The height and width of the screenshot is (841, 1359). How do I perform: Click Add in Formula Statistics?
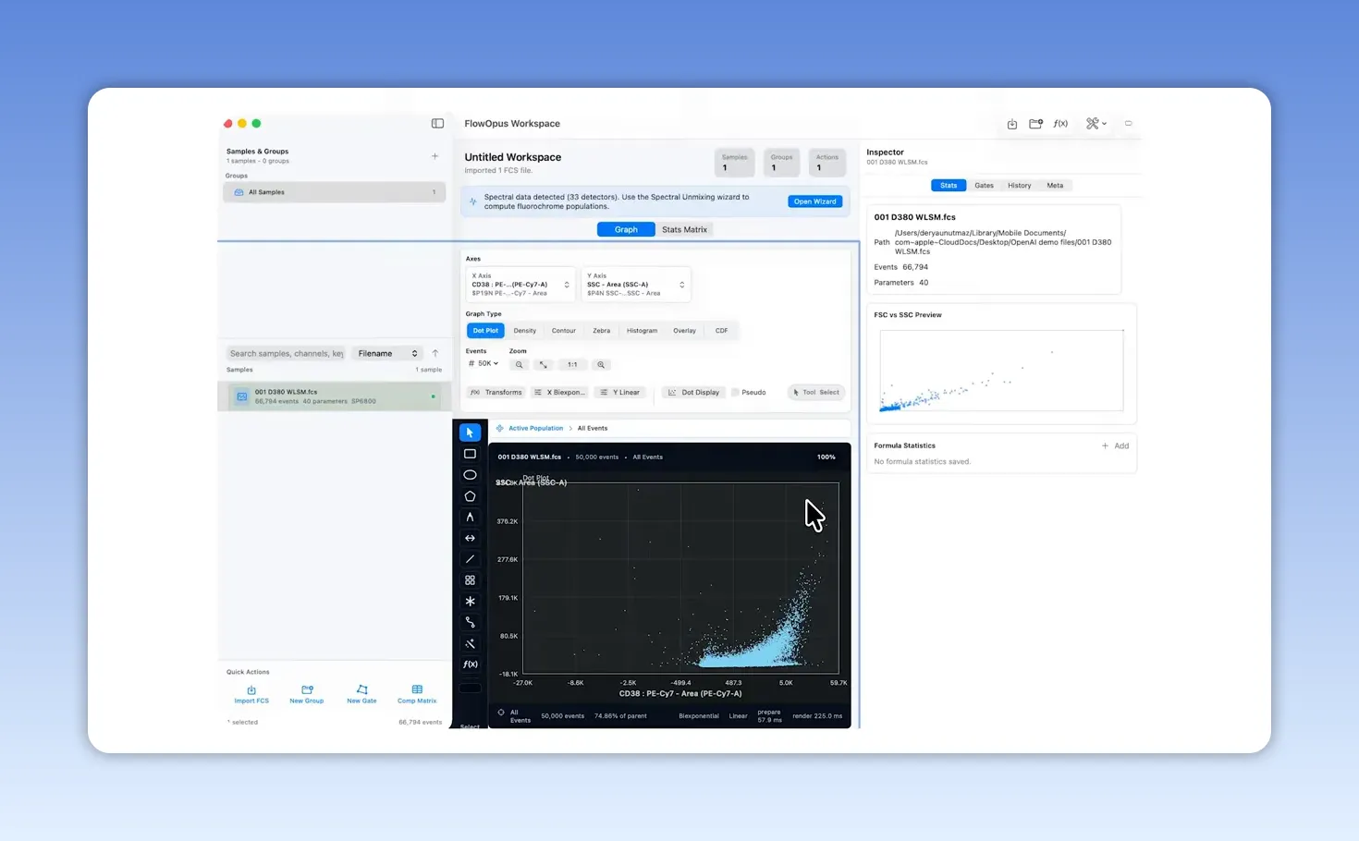1116,445
